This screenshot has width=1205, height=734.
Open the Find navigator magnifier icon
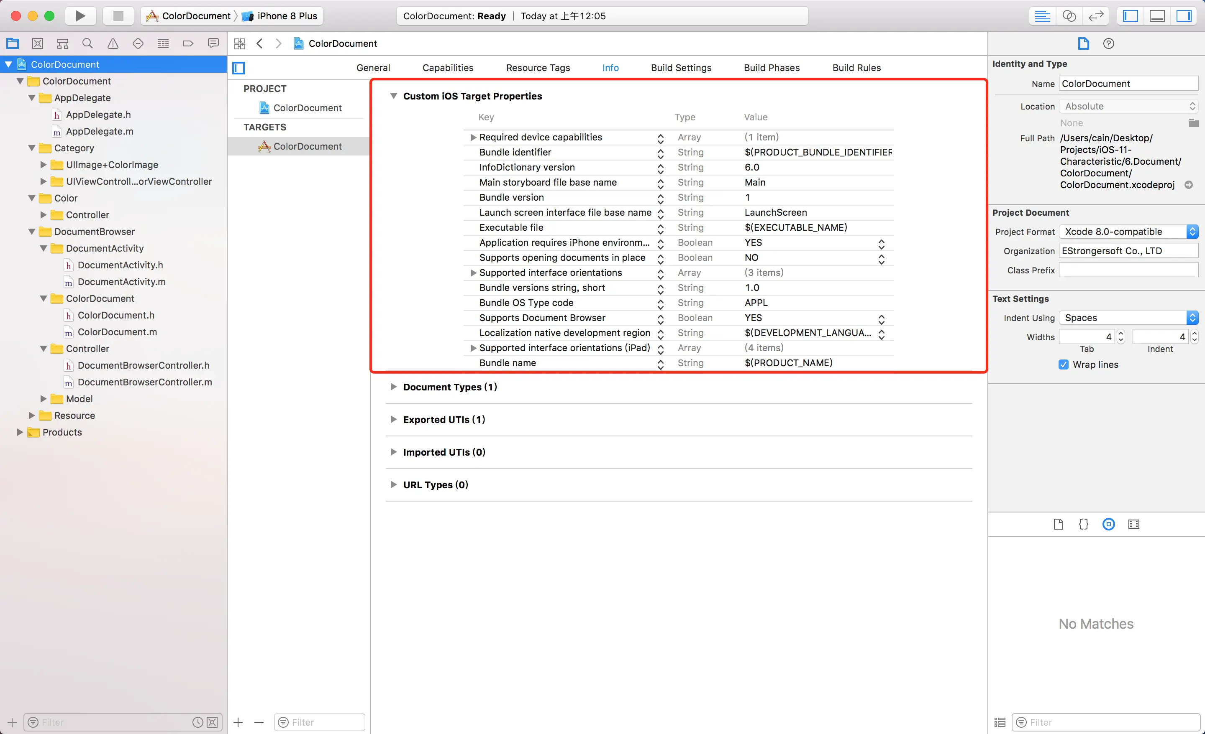(87, 43)
